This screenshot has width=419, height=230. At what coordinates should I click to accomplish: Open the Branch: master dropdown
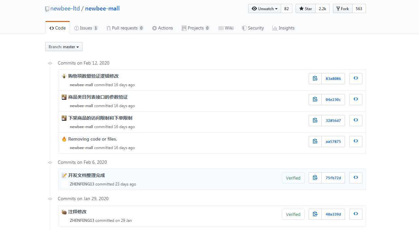pos(64,47)
